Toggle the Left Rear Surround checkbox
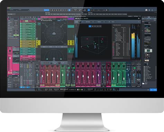The width and height of the screenshot is (164, 132). 115,37
